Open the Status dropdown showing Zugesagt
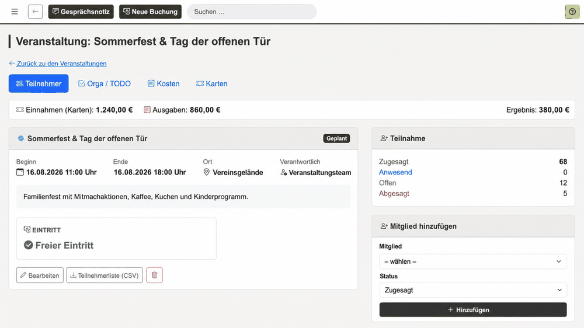 click(473, 290)
